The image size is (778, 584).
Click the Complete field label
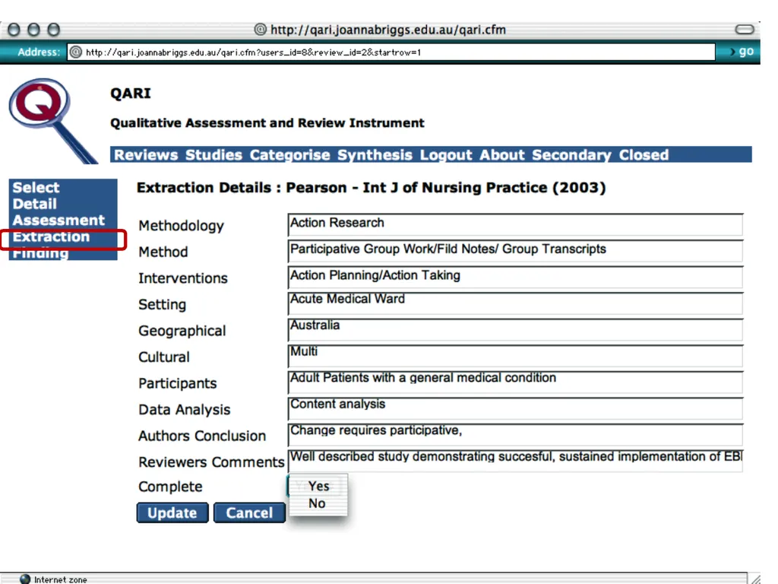[170, 487]
